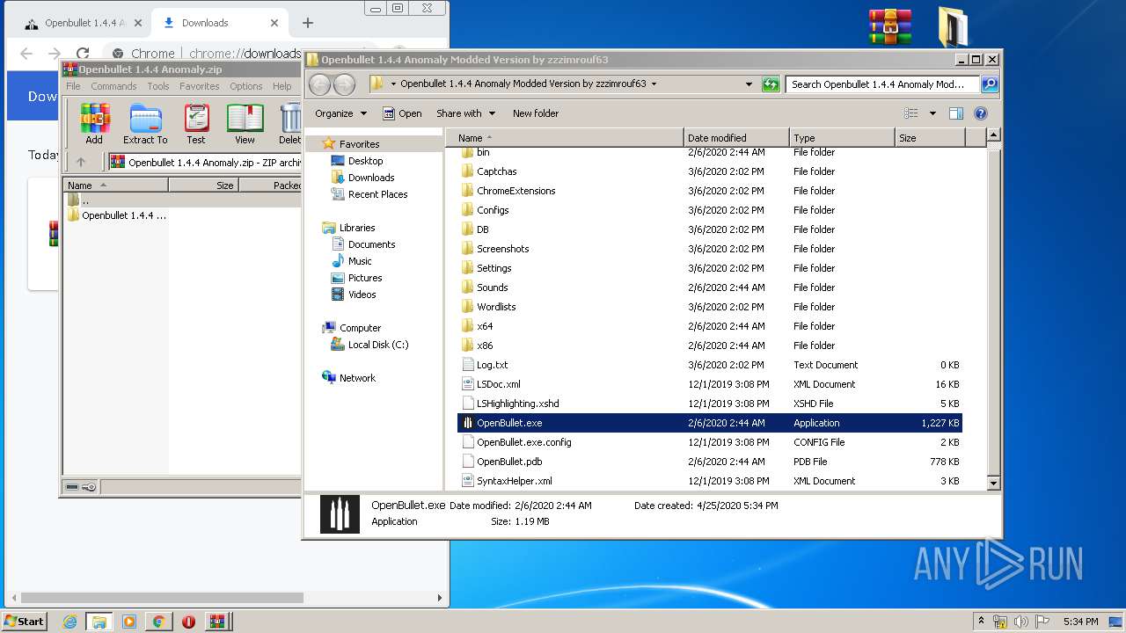Click the Explorer search input field

click(882, 84)
